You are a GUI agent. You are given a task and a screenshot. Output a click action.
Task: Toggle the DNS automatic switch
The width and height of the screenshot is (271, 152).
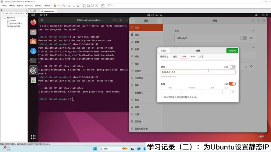click(x=232, y=67)
